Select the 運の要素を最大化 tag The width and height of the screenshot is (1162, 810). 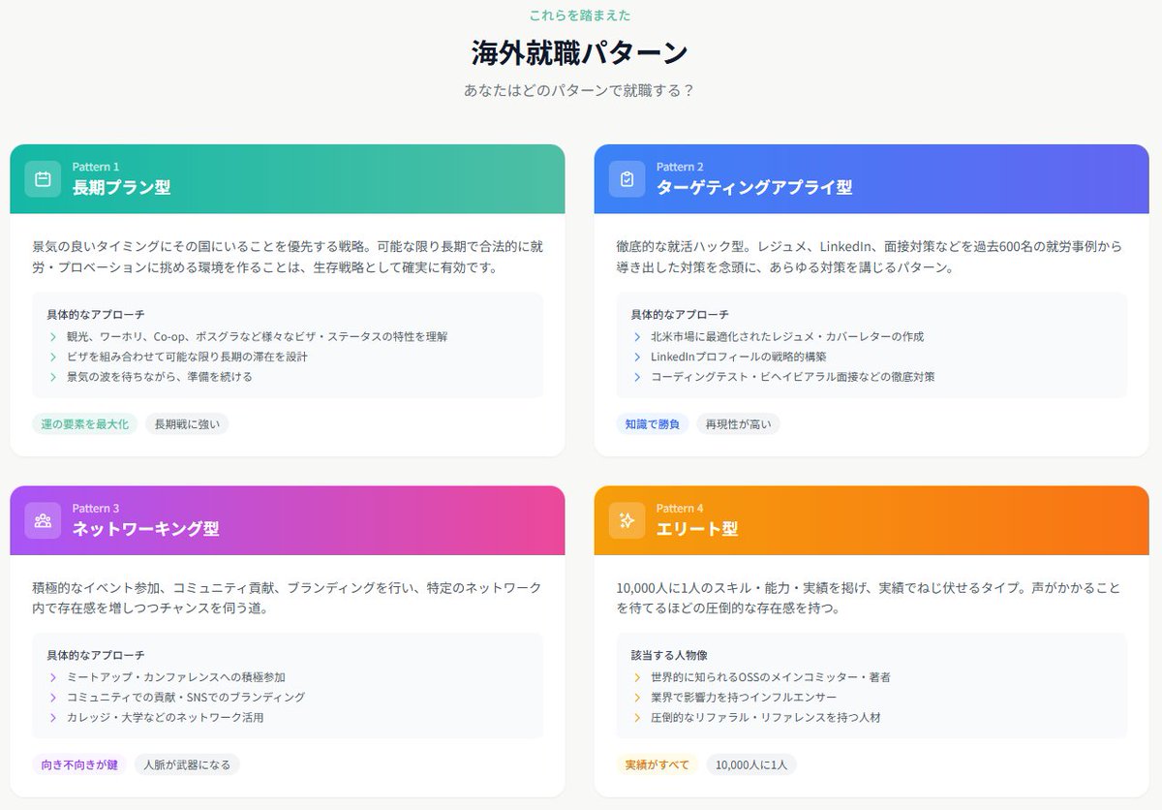point(85,423)
